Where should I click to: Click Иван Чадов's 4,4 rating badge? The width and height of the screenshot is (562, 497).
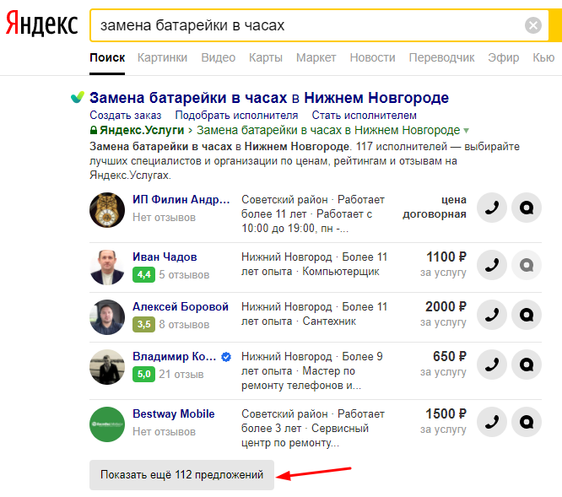point(143,275)
